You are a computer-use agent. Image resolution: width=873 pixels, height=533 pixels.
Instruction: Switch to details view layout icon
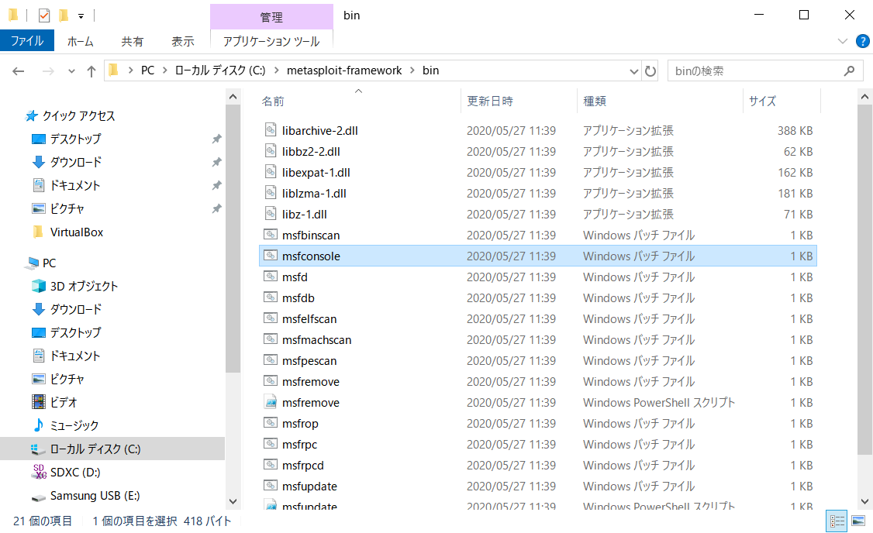point(837,521)
